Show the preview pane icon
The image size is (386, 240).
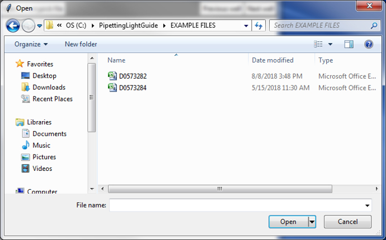tap(349, 44)
